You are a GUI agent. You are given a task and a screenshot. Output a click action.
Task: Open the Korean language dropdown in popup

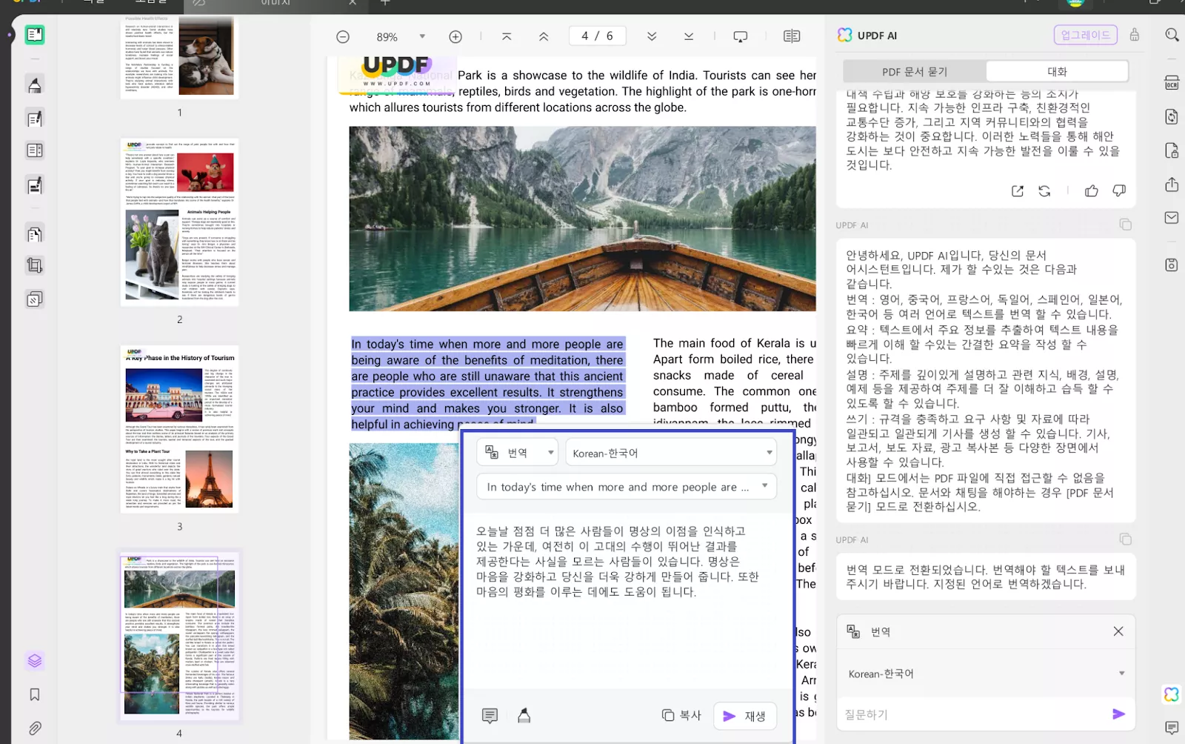point(671,453)
